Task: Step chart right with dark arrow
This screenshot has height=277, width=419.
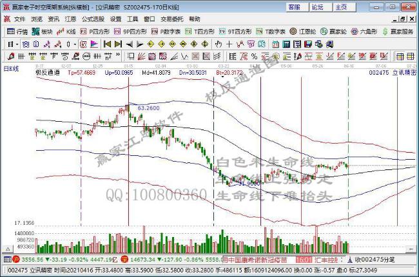Action: pos(140,44)
